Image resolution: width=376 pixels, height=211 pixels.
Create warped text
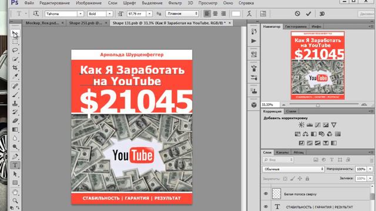tap(249, 13)
